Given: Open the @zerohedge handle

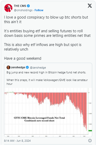Looking at the screenshot, I should [x=38, y=68].
